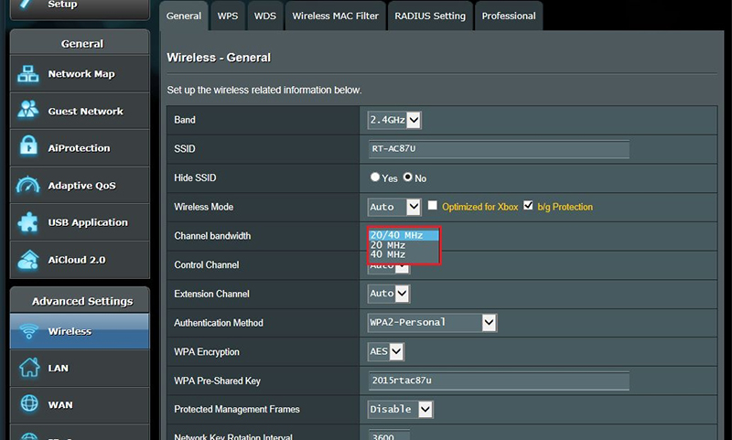Switch to the General tab

(184, 16)
